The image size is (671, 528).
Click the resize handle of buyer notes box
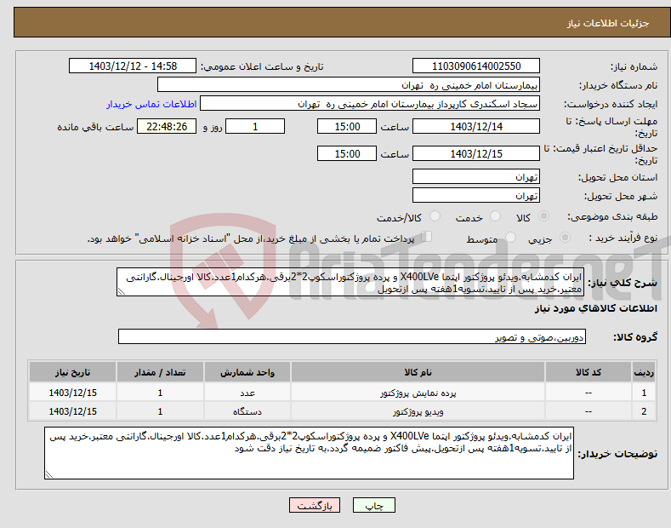49,474
